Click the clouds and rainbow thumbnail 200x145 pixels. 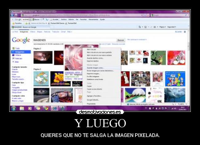pos(41,79)
